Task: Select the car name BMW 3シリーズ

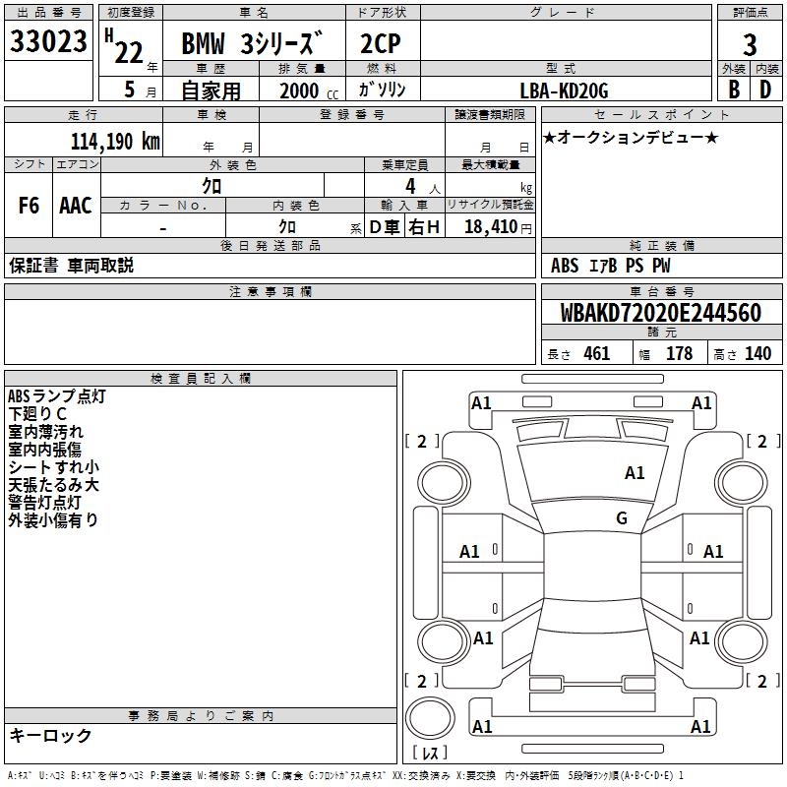Action: (x=252, y=43)
